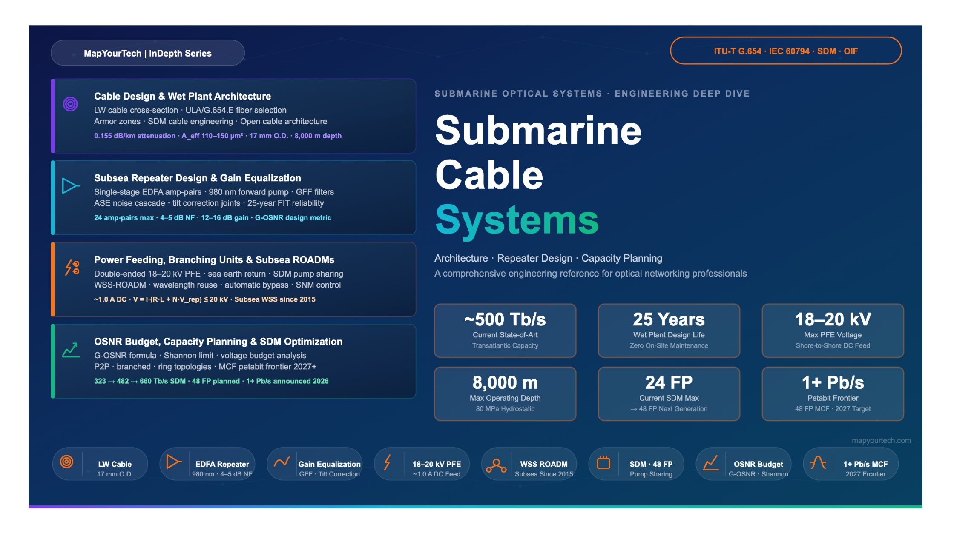Viewport: 954px width, 536px height.
Task: Click the LW Cable pill's target icon
Action: [x=67, y=462]
